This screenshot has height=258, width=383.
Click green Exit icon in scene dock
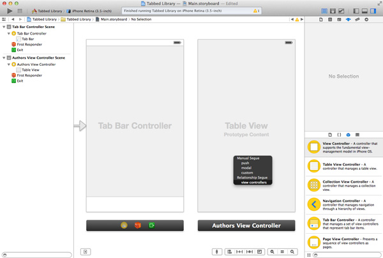pyautogui.click(x=152, y=225)
